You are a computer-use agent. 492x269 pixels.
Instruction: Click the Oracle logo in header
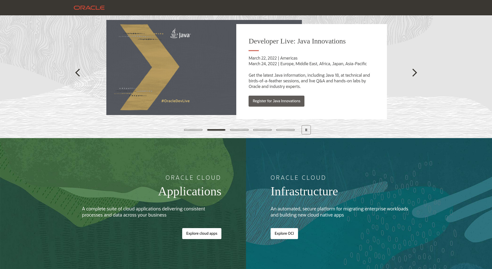(89, 8)
